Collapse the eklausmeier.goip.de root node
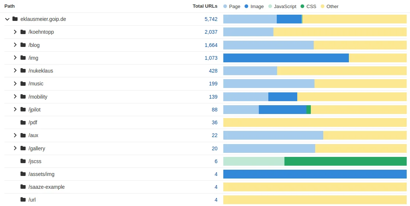The image size is (410, 206). pyautogui.click(x=7, y=19)
